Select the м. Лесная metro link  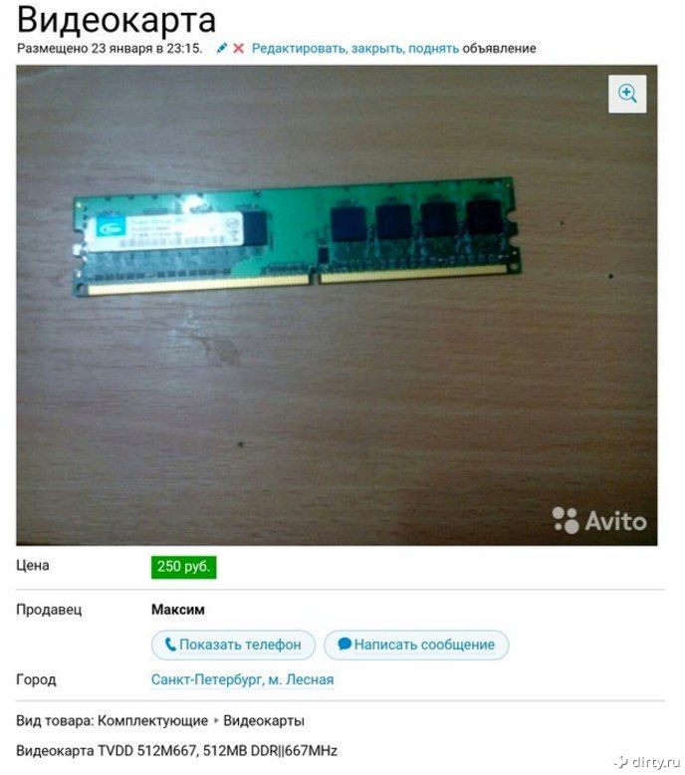[x=301, y=679]
